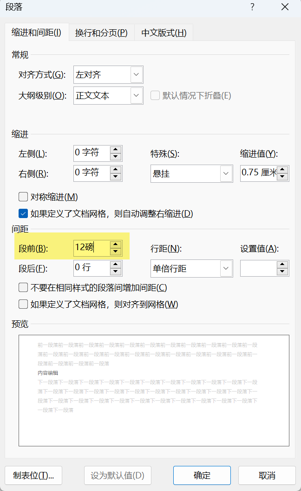
Task: Click the 段后 0 行 field
Action: (92, 268)
